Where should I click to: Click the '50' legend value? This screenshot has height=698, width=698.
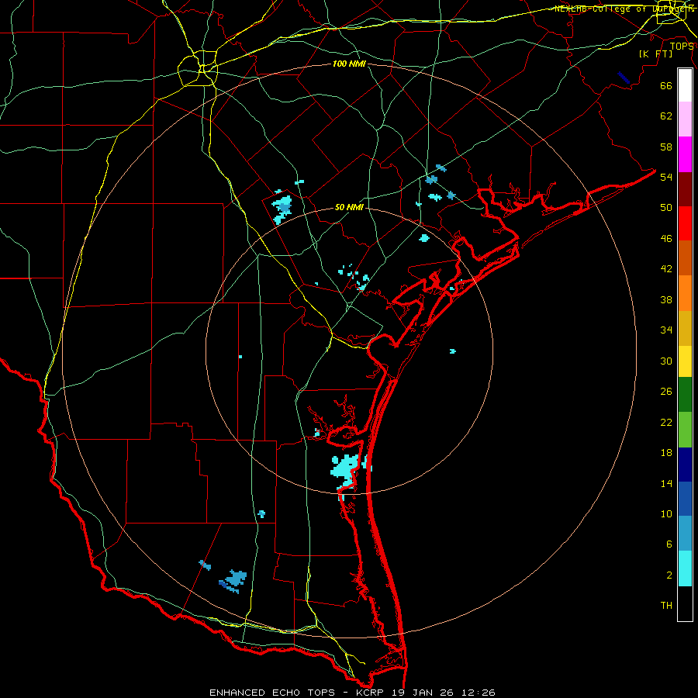click(x=666, y=207)
